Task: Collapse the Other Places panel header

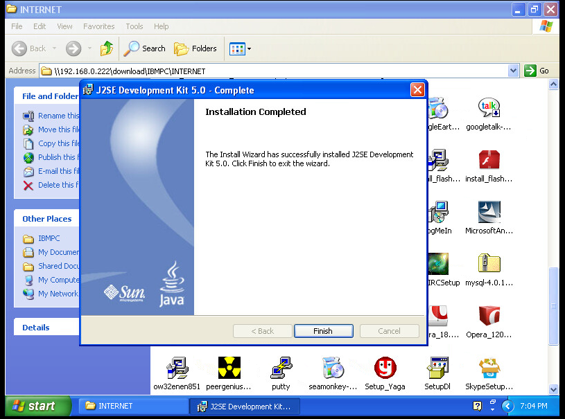Action: point(47,218)
